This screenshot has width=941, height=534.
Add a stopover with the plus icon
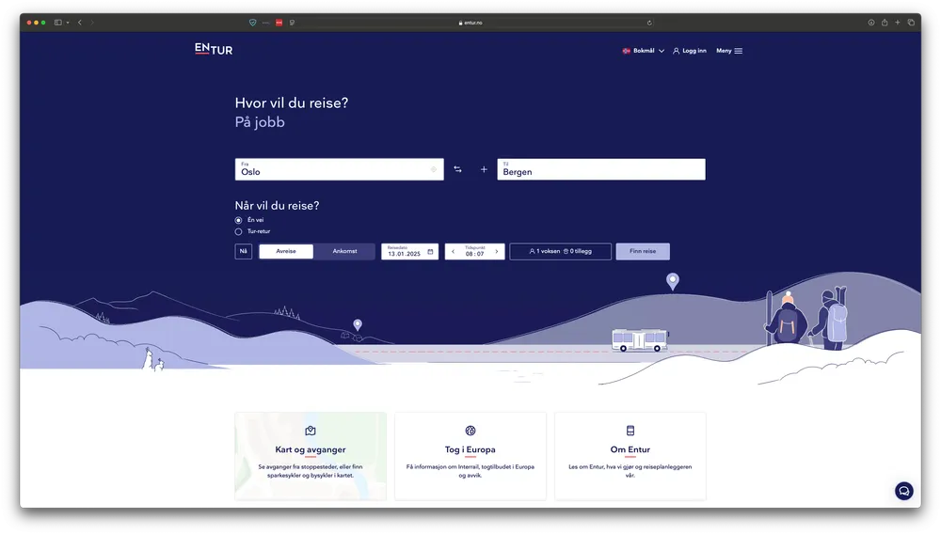coord(484,169)
